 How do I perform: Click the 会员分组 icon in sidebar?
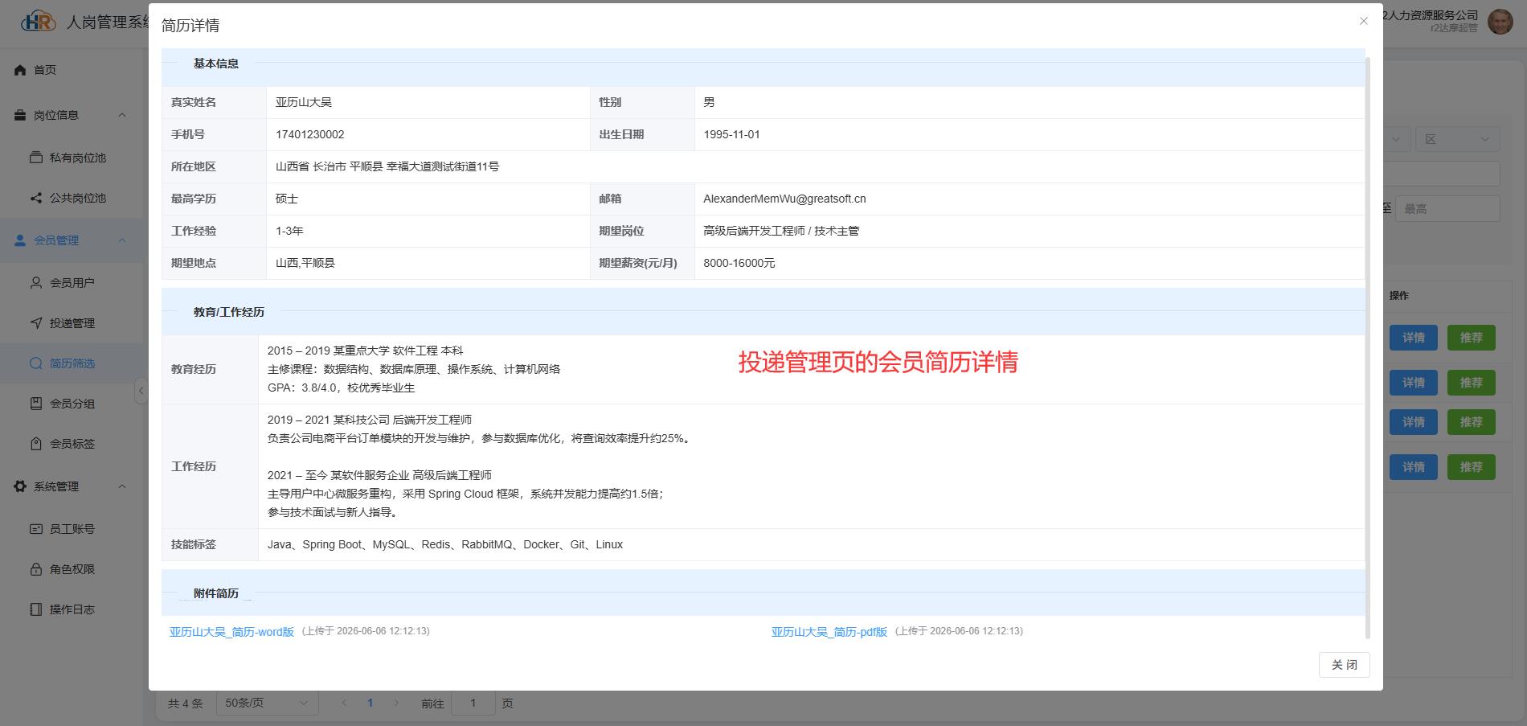coord(36,404)
